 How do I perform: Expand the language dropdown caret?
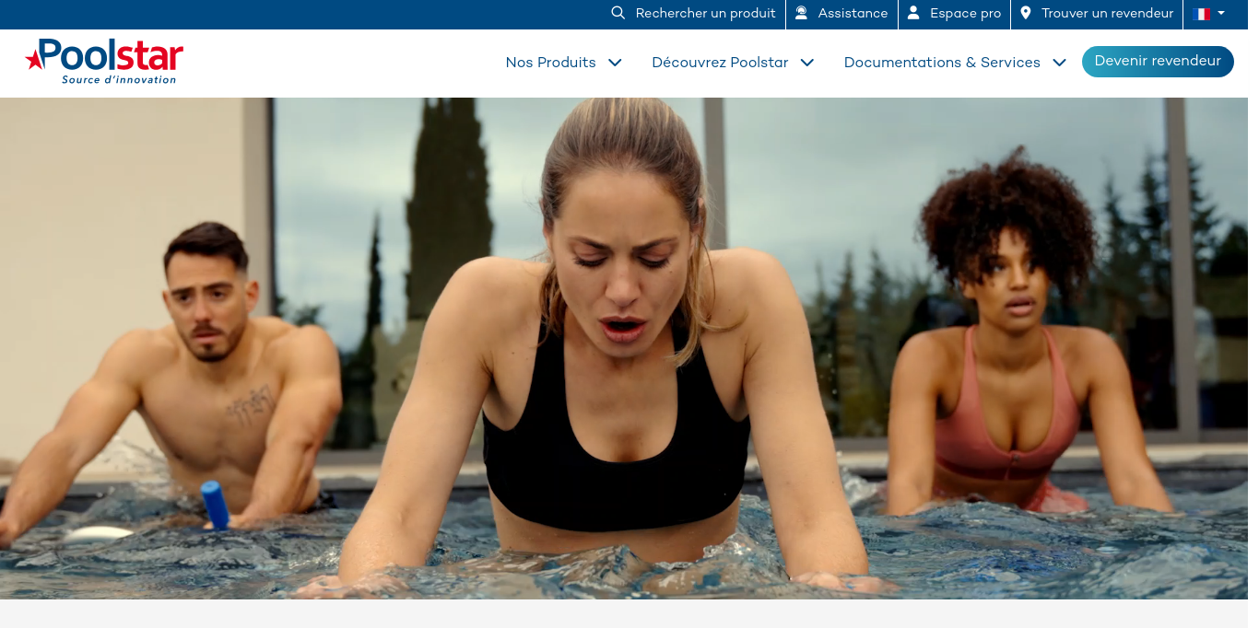[1221, 13]
